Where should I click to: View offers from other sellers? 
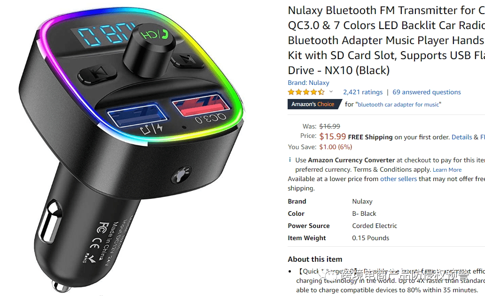click(x=399, y=179)
